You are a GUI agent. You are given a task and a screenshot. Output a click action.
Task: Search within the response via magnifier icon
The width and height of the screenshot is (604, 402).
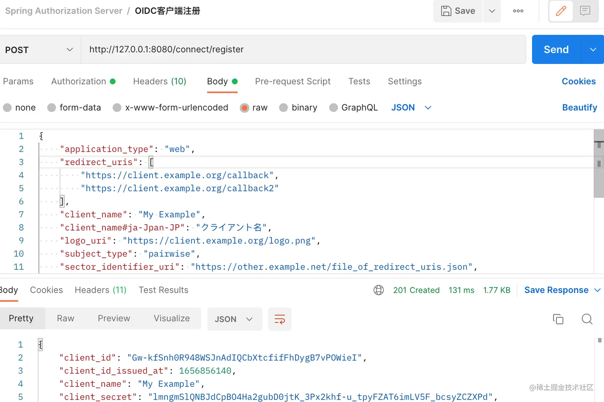[x=587, y=319]
